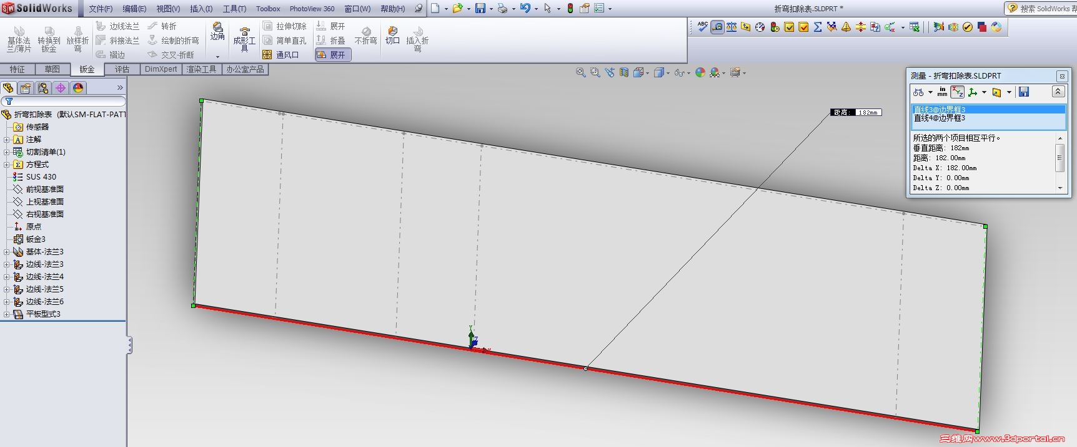Screen dimensions: 1077x447
Task: Select the 通风口 vent tool
Action: pyautogui.click(x=280, y=55)
